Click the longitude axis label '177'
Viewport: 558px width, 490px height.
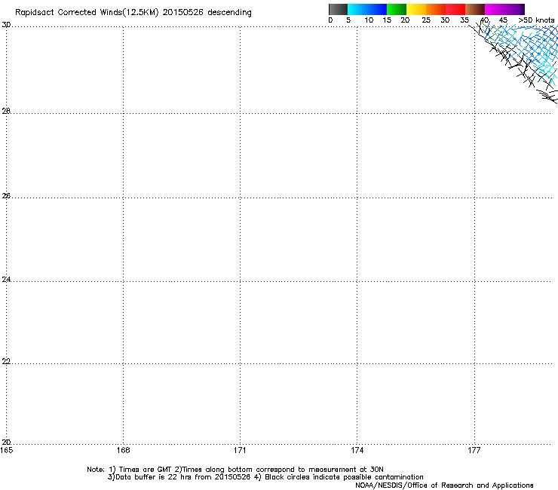(x=474, y=450)
